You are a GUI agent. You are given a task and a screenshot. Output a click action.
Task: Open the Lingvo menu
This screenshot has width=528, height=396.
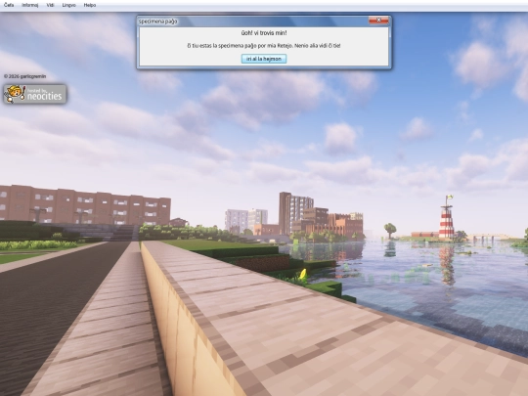[x=69, y=5]
